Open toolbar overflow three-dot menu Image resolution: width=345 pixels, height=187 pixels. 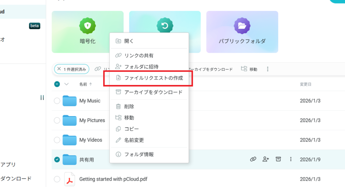(x=268, y=69)
